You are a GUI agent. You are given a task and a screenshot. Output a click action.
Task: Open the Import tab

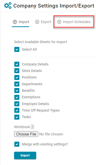pos(21,22)
